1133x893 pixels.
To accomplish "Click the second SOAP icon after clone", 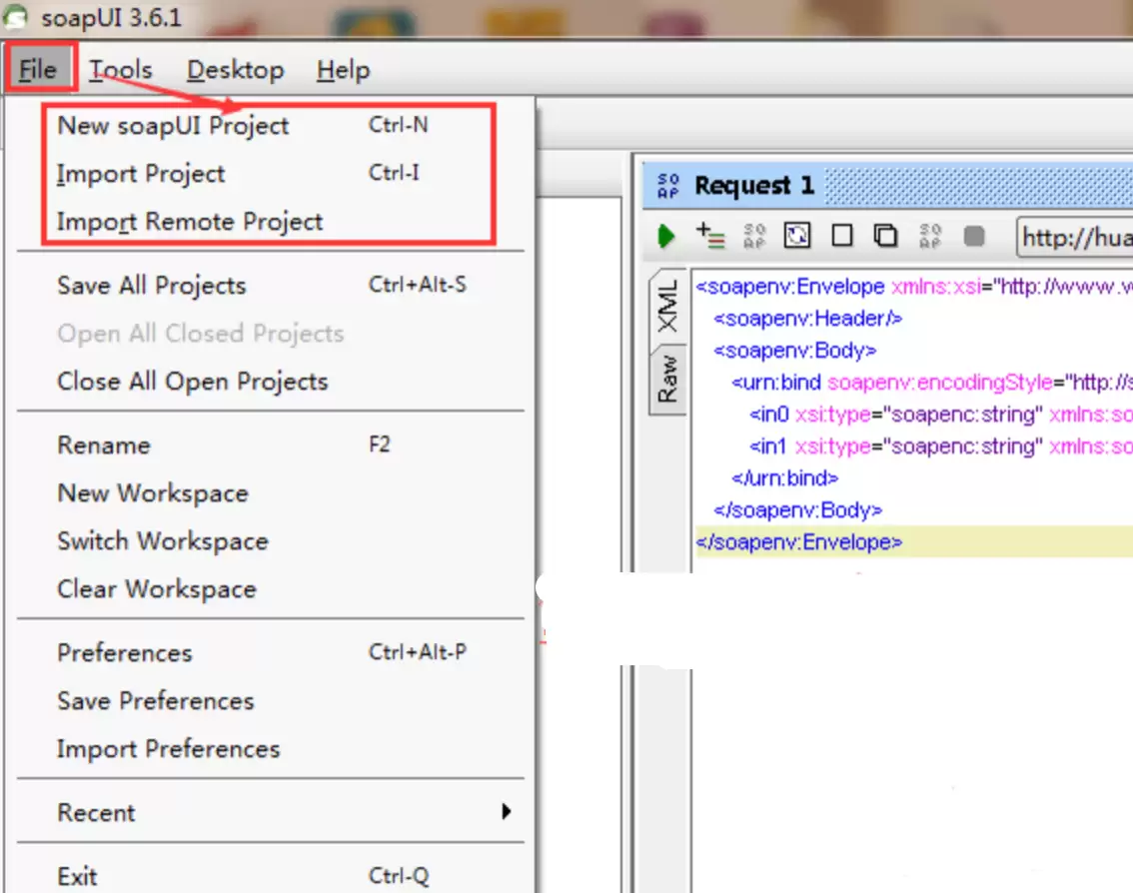I will click(930, 237).
